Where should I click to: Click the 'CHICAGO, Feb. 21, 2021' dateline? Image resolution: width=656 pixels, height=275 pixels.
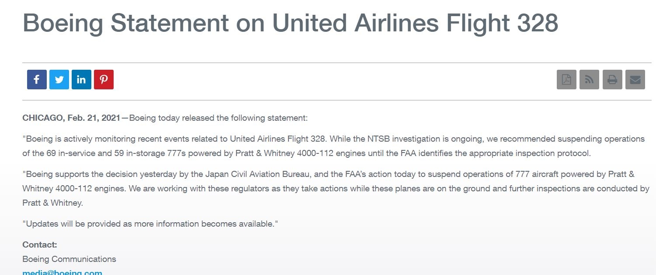[x=71, y=118]
